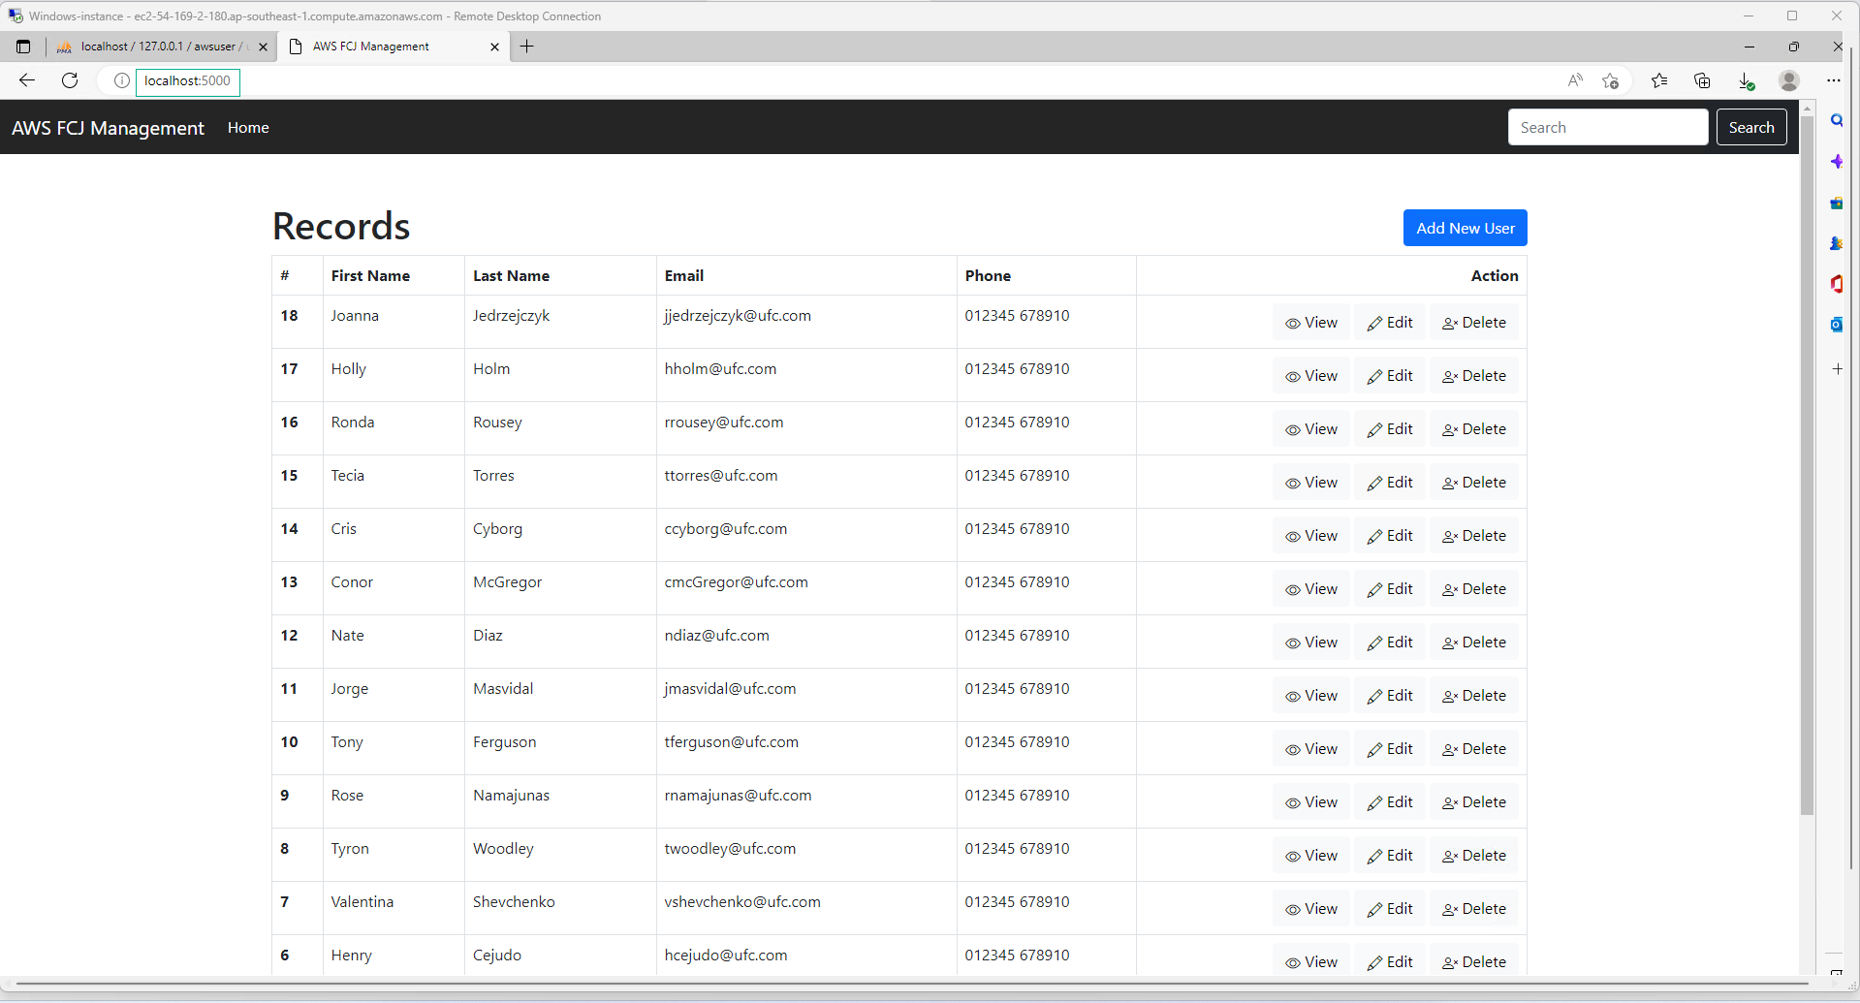1860x1003 pixels.
Task: Open Home nav link
Action: 248,128
